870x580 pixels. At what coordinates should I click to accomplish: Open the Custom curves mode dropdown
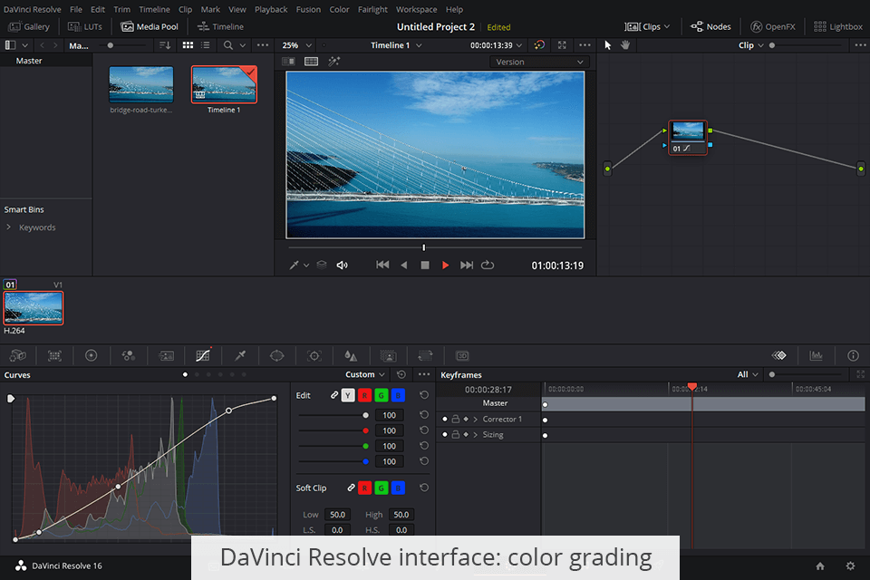pyautogui.click(x=365, y=374)
